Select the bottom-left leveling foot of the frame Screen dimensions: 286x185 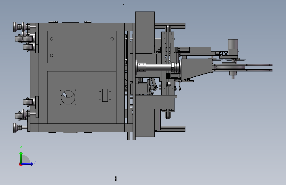[18, 127]
